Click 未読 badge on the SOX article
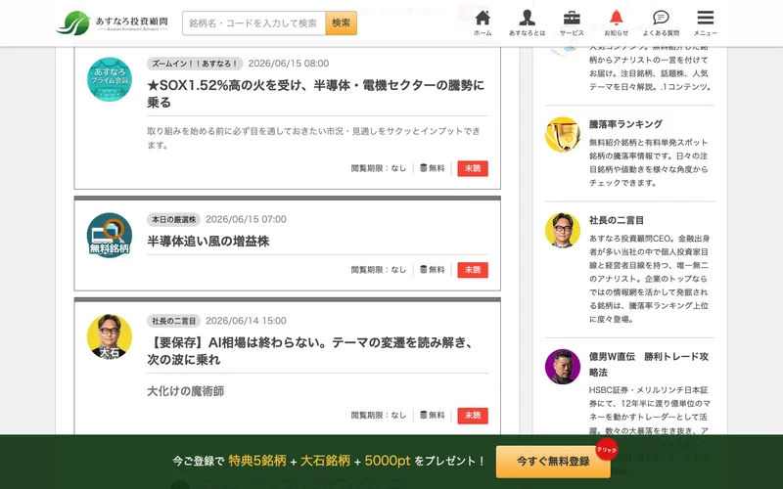 click(473, 168)
